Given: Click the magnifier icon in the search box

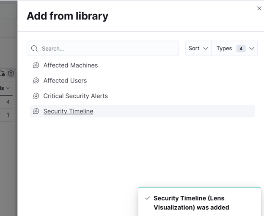Looking at the screenshot, I should tap(34, 49).
